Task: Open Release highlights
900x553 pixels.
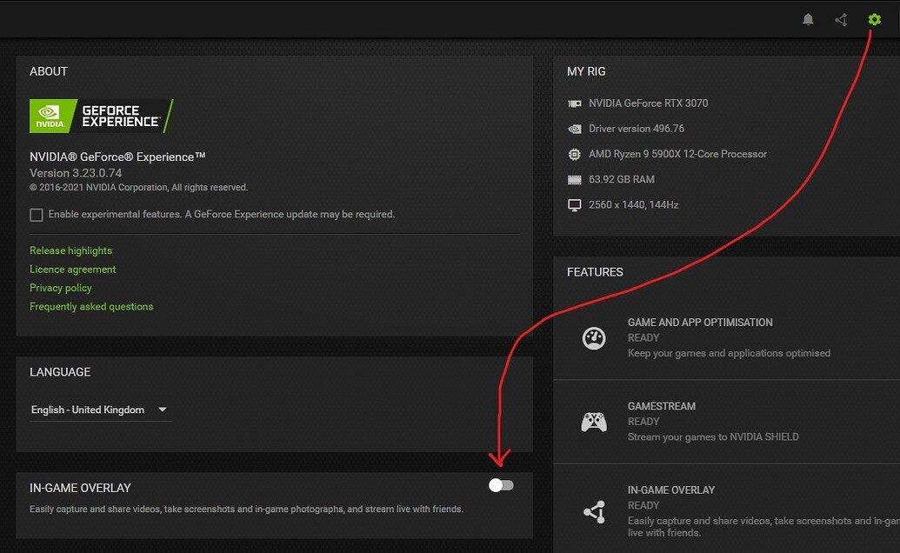Action: (70, 250)
